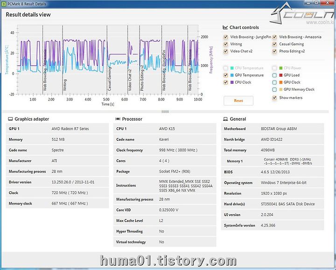Click the Kaveri code name value
Viewport: 336px width, 270px height.
(x=164, y=139)
